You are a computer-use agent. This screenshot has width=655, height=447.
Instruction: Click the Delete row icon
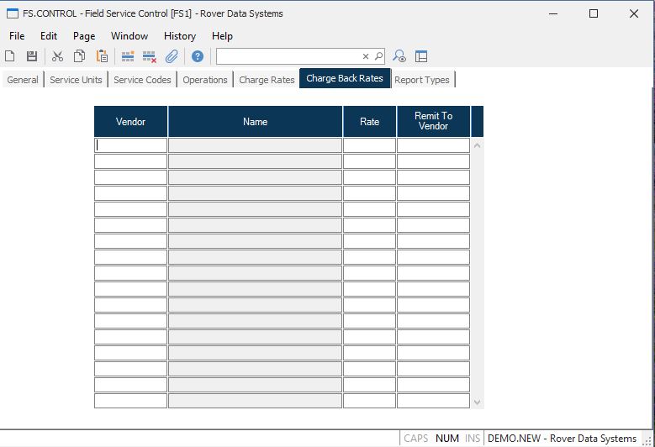pyautogui.click(x=150, y=56)
